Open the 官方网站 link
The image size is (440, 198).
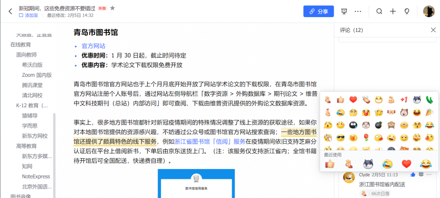[93, 46]
